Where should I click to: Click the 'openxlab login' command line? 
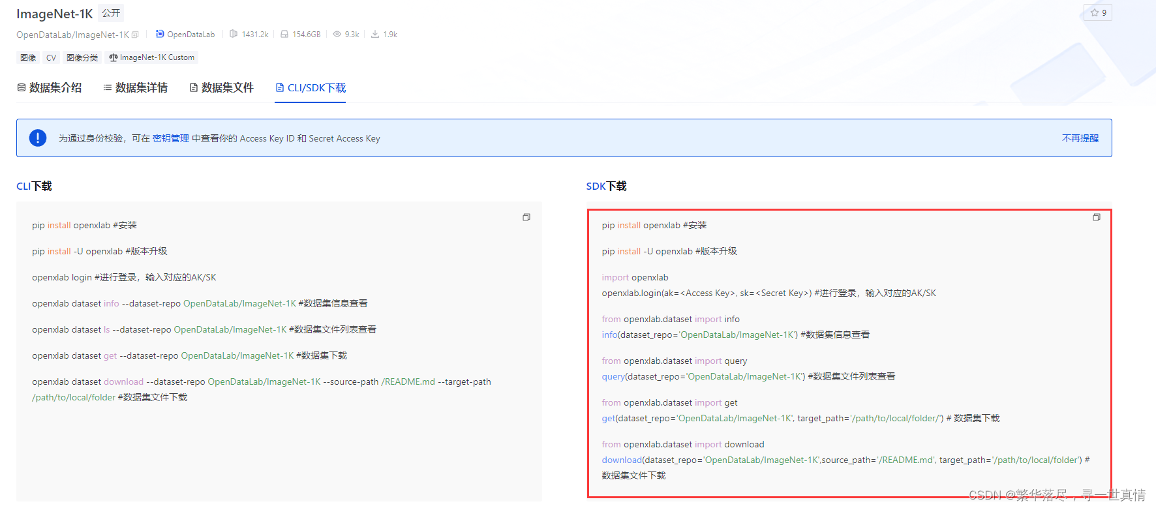(x=124, y=277)
